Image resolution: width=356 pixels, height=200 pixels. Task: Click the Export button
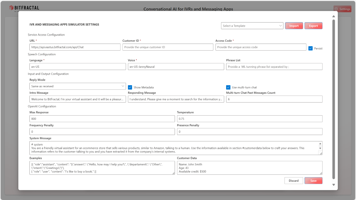[x=313, y=26]
